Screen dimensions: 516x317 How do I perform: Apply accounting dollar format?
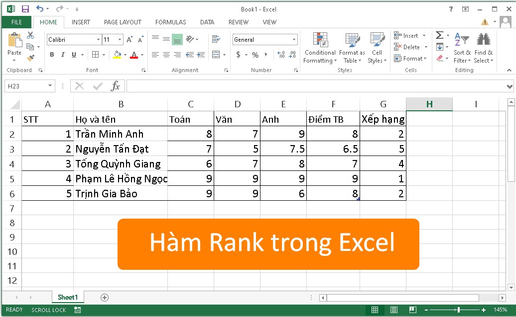(x=238, y=55)
